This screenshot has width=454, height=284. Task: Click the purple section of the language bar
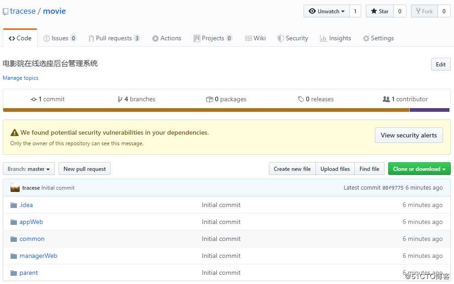tap(429, 110)
